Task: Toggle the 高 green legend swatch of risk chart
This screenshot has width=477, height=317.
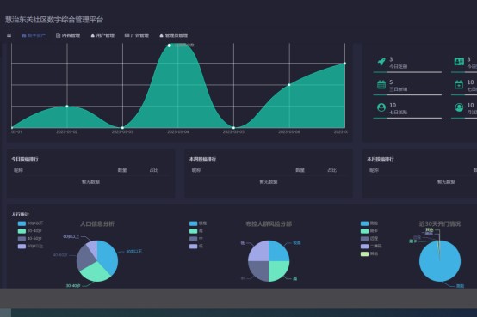Action: click(193, 231)
